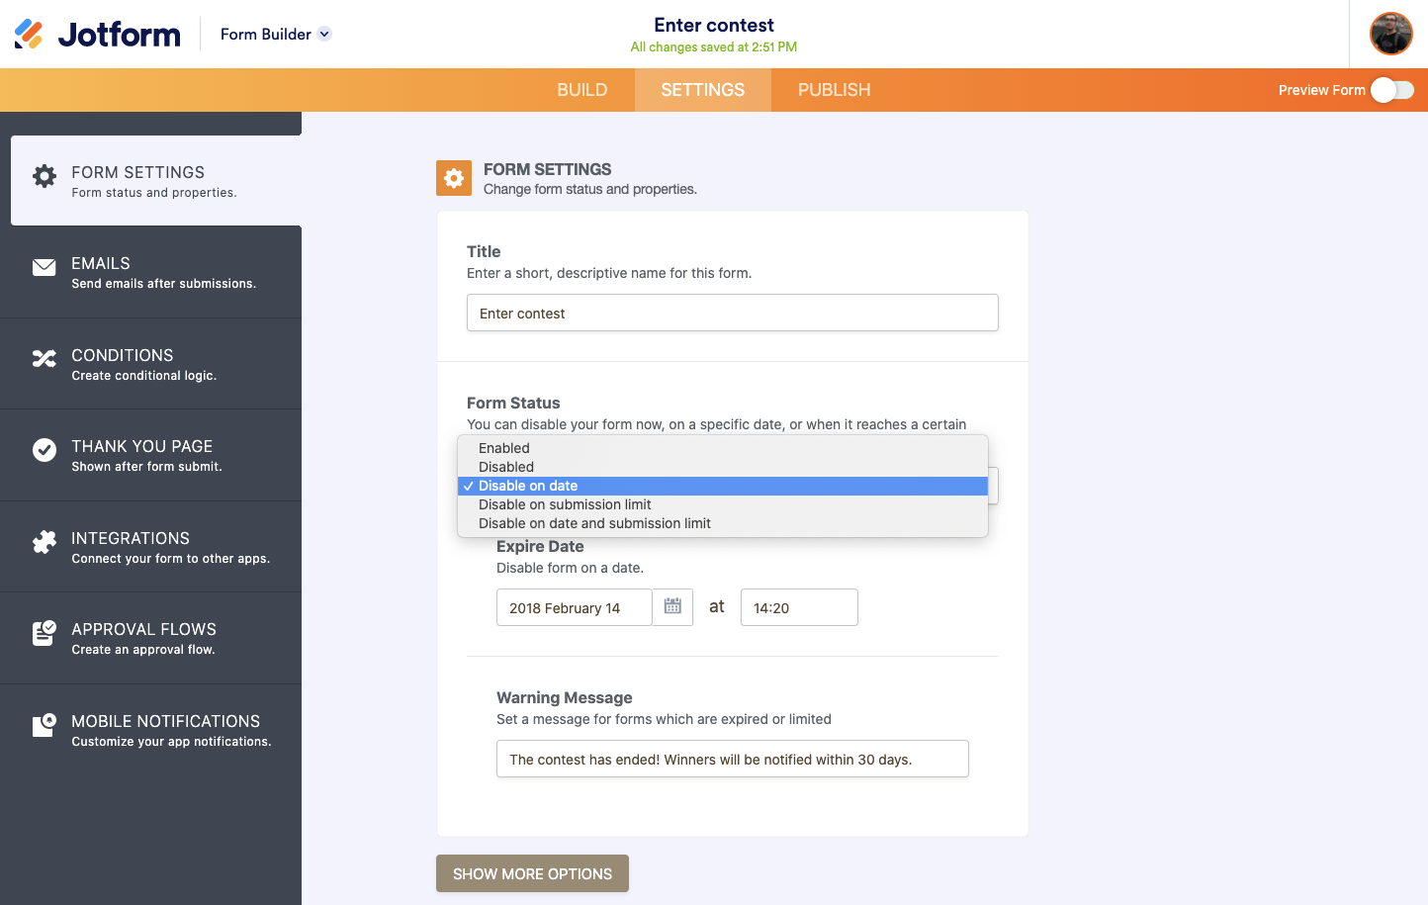Image resolution: width=1428 pixels, height=905 pixels.
Task: Click the Thank You Page checkmark icon
Action: click(x=44, y=450)
